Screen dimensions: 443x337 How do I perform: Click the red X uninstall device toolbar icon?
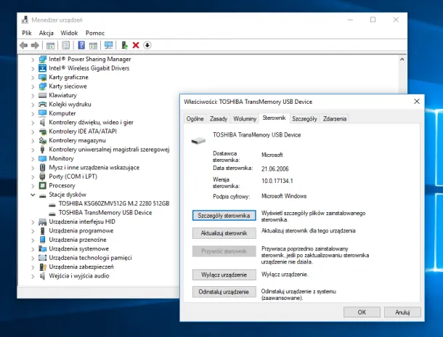136,45
